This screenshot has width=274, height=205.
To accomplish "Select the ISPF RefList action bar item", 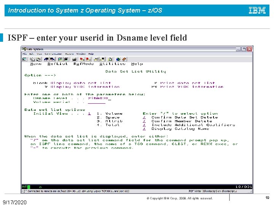I will click(x=57, y=64).
